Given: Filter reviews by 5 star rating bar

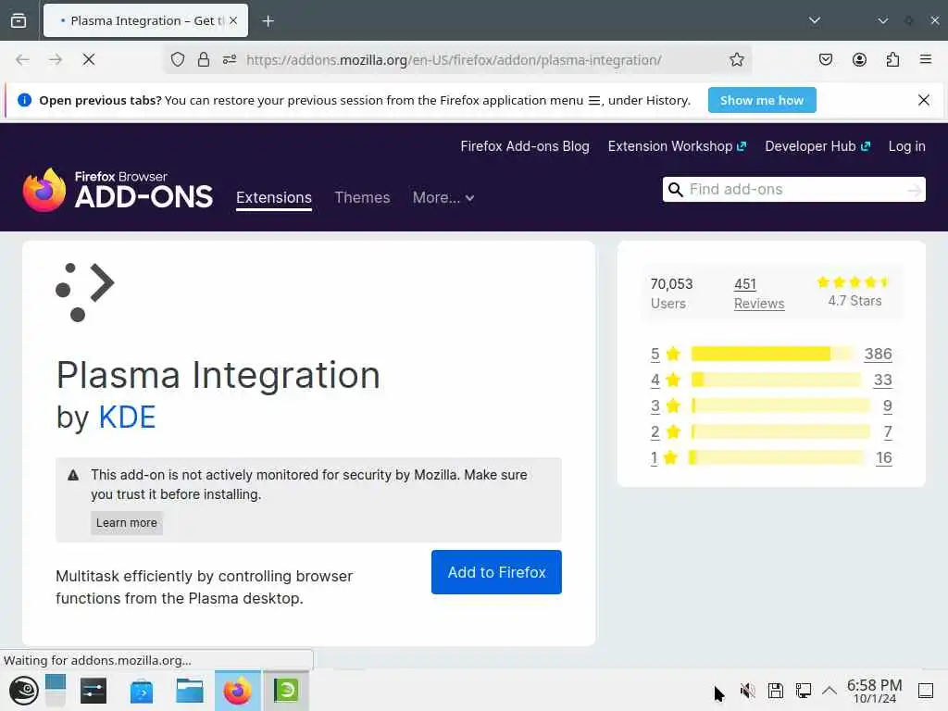Looking at the screenshot, I should point(771,354).
